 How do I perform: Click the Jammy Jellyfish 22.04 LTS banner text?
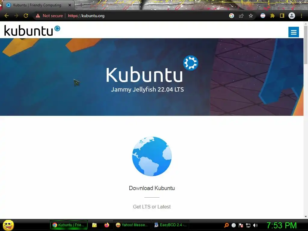pos(147,90)
